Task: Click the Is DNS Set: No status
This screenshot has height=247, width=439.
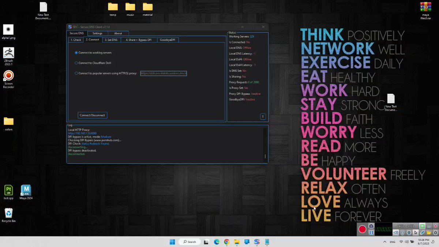Action: tap(238, 71)
